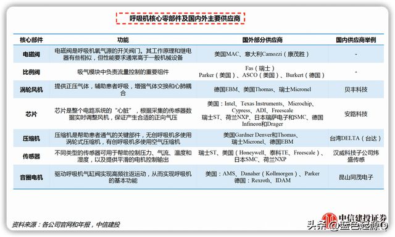Click the Parker, ASCO, Burkert supplier cell
The image size is (395, 237).
[262, 72]
